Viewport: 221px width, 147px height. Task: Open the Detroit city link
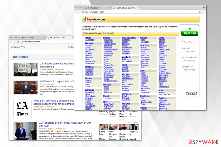(x=125, y=81)
